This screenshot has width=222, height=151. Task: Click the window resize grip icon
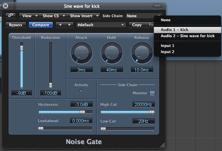tap(163, 145)
